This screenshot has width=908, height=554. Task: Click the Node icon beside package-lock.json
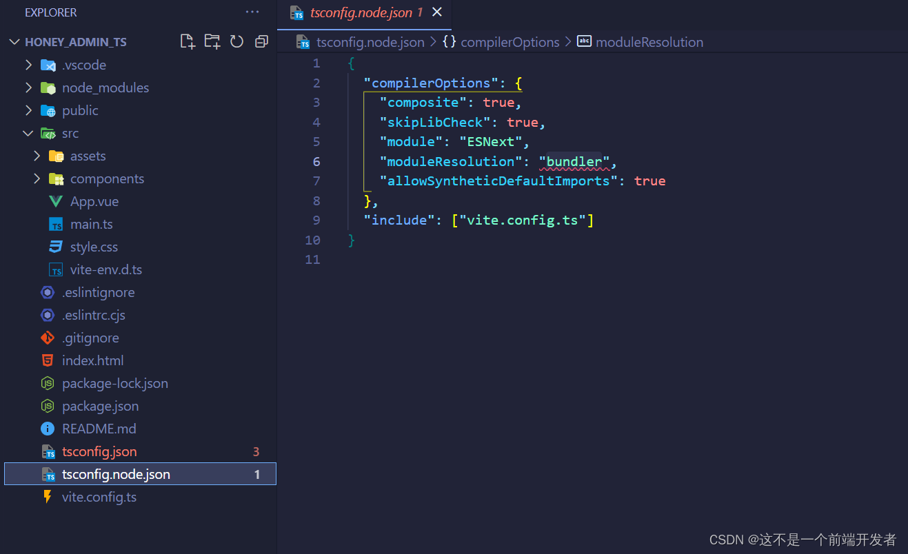click(48, 383)
